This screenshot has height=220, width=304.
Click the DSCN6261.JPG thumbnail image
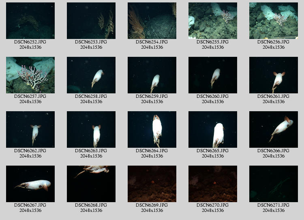274,75
